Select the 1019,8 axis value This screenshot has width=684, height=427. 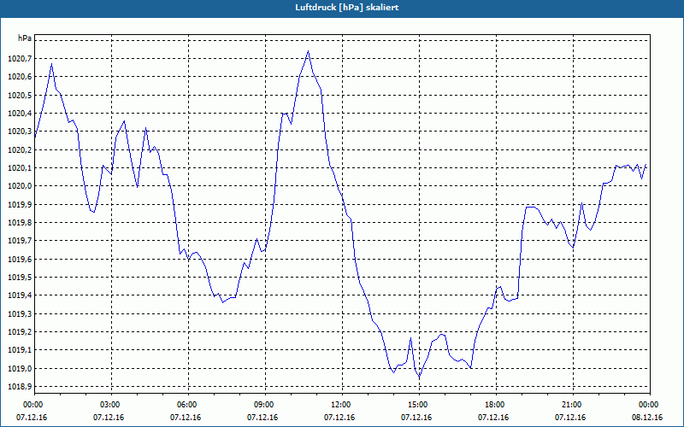(20, 223)
